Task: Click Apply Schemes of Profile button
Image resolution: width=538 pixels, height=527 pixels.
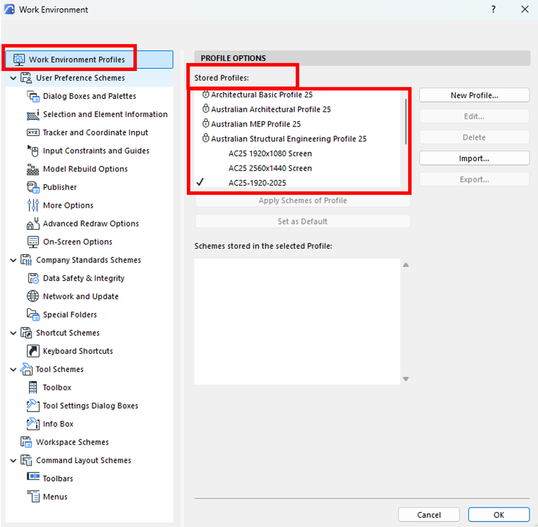Action: [303, 201]
